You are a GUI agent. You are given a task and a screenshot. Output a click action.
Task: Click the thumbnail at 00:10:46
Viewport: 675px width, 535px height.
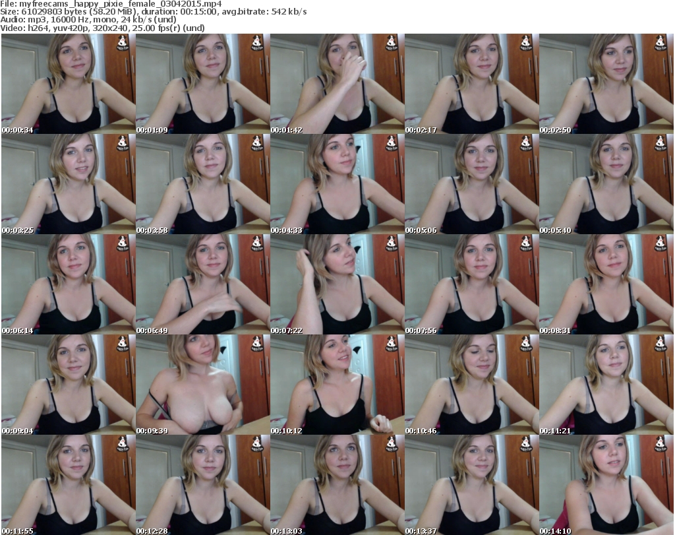471,385
